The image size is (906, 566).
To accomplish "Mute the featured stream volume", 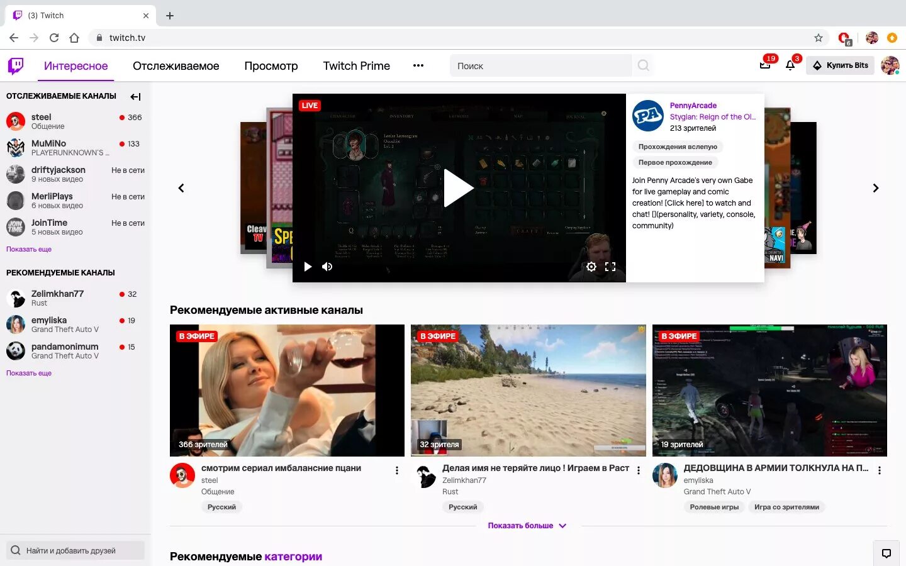I will coord(327,267).
